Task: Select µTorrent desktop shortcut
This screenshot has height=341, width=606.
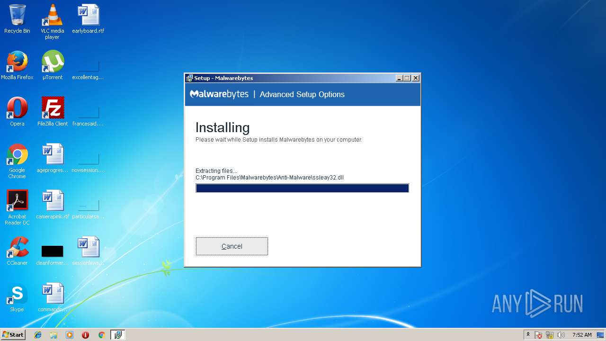Action: click(53, 65)
